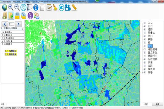Select the yellow ruler measure tool
The width and height of the screenshot is (164, 109).
[74, 7]
